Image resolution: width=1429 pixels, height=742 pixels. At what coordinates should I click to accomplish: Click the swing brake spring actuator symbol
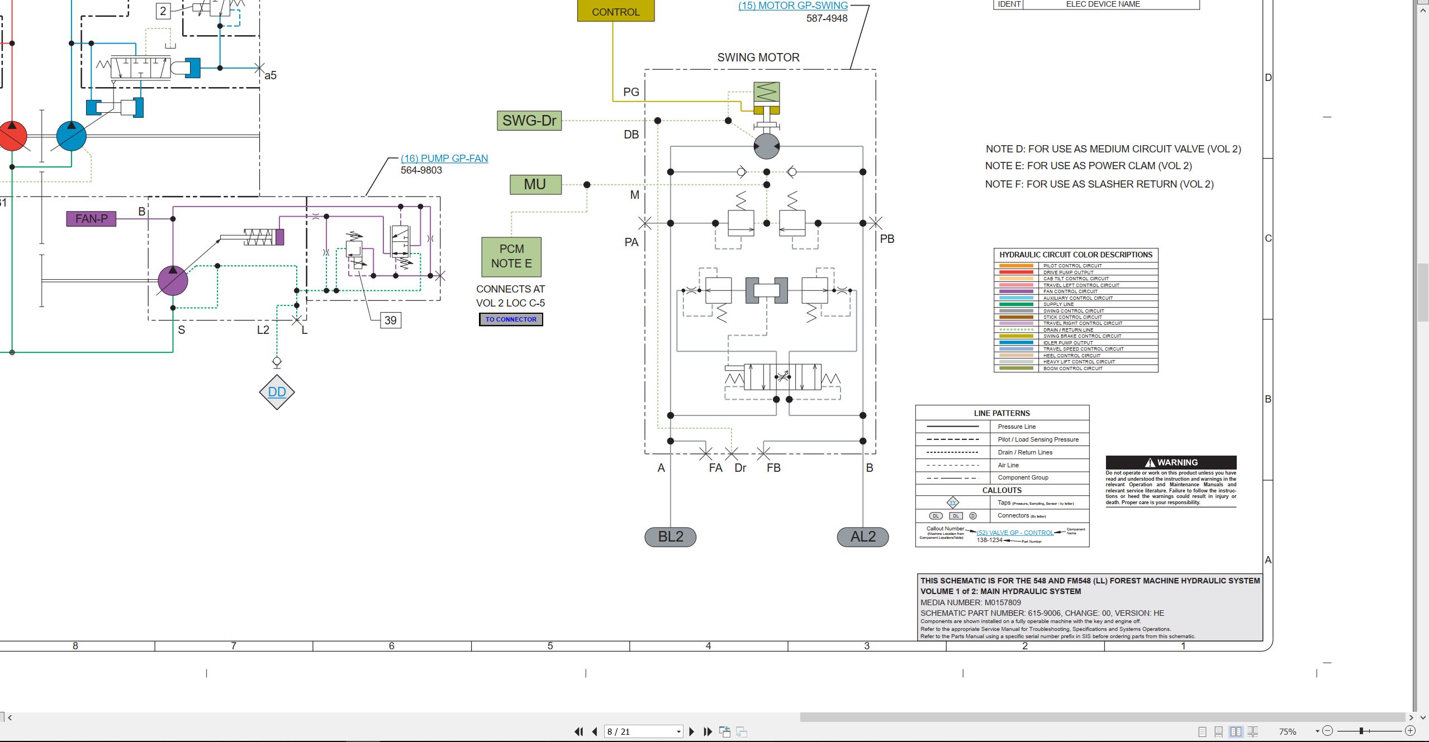click(x=767, y=98)
